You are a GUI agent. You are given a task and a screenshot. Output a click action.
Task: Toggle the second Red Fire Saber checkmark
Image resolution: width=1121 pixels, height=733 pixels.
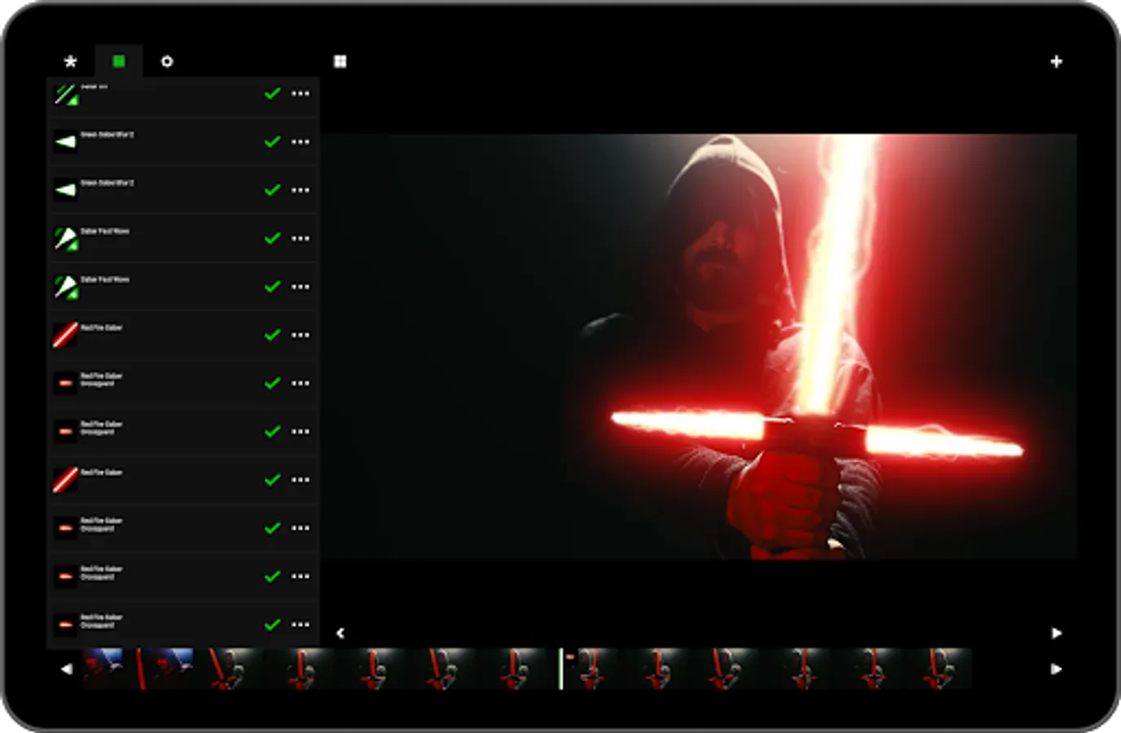tap(273, 480)
